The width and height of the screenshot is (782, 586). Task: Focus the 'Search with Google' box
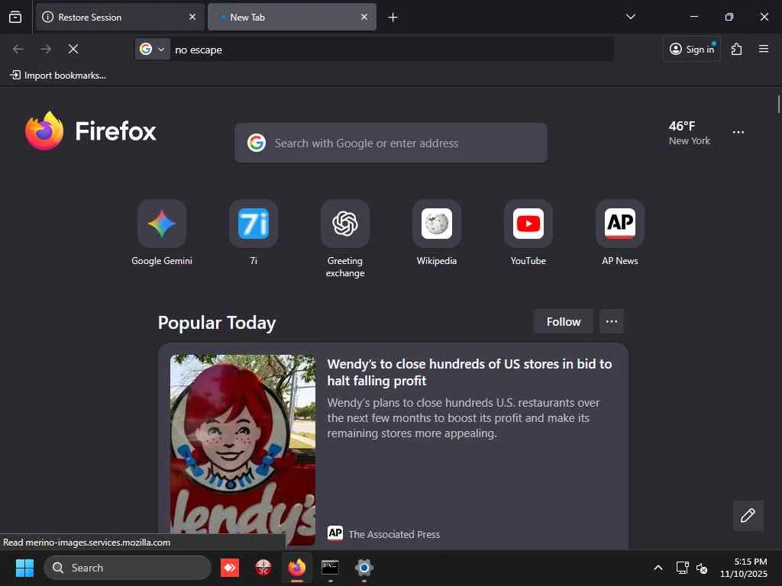coord(391,143)
